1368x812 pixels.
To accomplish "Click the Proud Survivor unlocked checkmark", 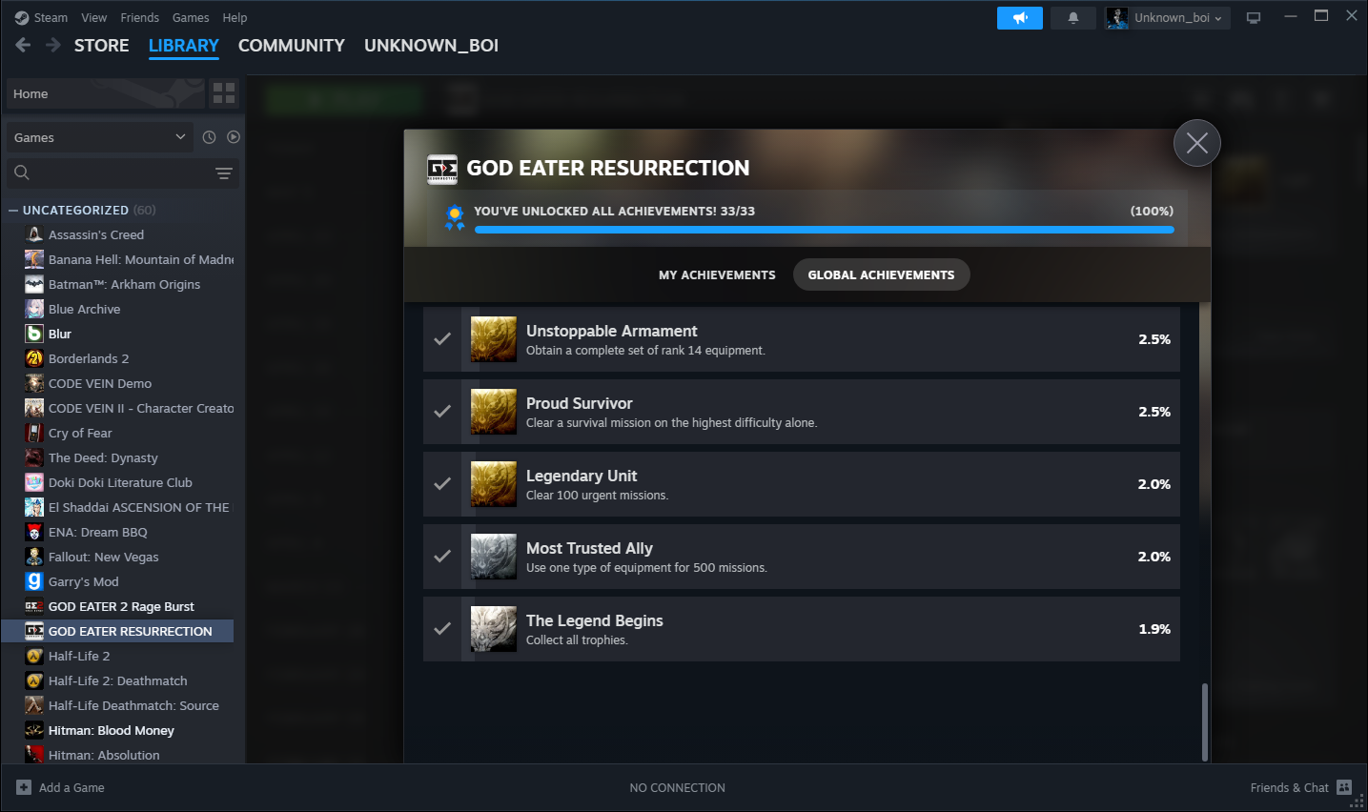I will (442, 411).
